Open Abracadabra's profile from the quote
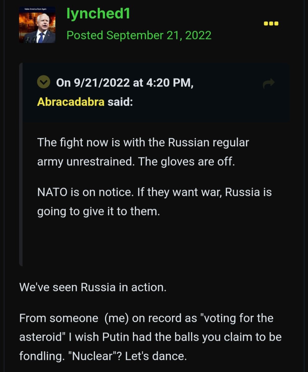Image resolution: width=308 pixels, height=372 pixels. (71, 102)
